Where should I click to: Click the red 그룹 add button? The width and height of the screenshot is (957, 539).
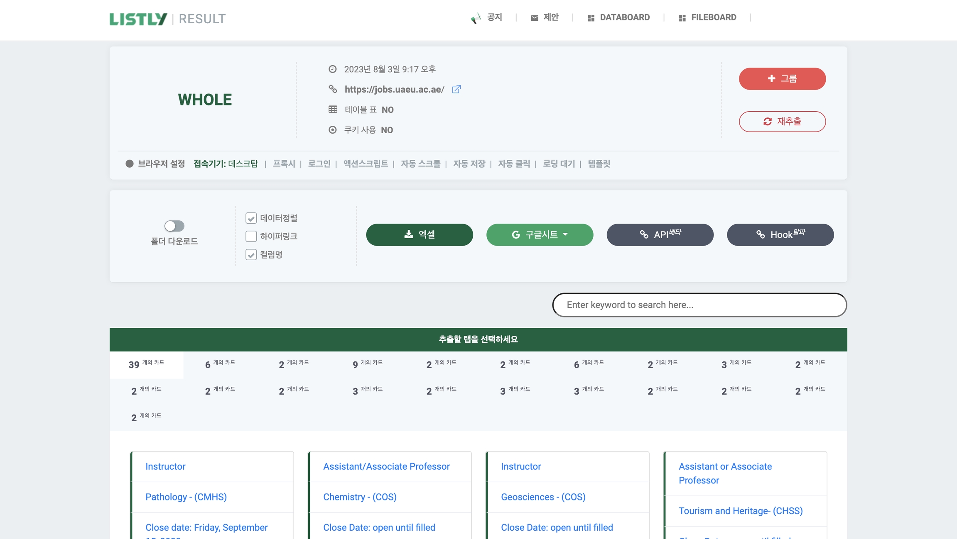pos(782,78)
